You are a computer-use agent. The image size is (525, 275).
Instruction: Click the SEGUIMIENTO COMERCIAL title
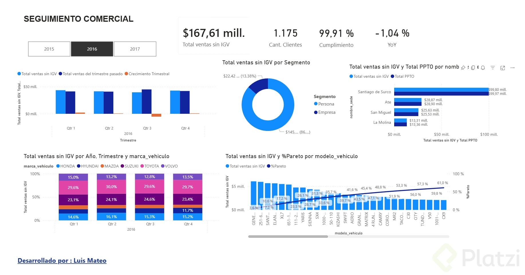point(78,19)
